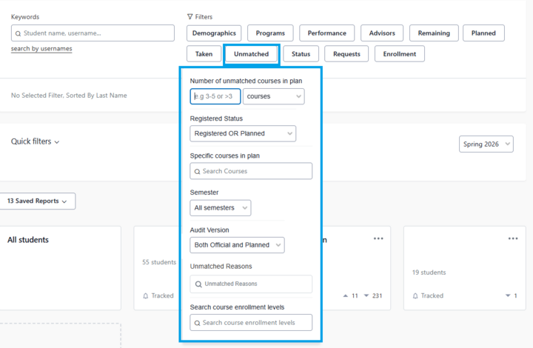
Task: Close the Unmatched filter button
Action: click(251, 54)
